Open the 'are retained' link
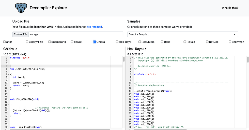Image resolution: width=249 pixels, height=130 pixels. tap(94, 27)
